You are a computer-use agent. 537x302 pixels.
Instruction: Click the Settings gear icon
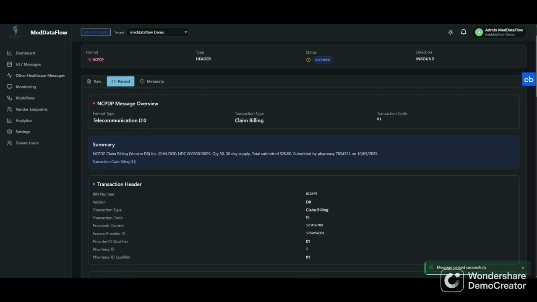pos(9,132)
